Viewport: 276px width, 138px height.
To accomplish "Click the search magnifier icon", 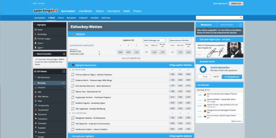I will 241,18.
